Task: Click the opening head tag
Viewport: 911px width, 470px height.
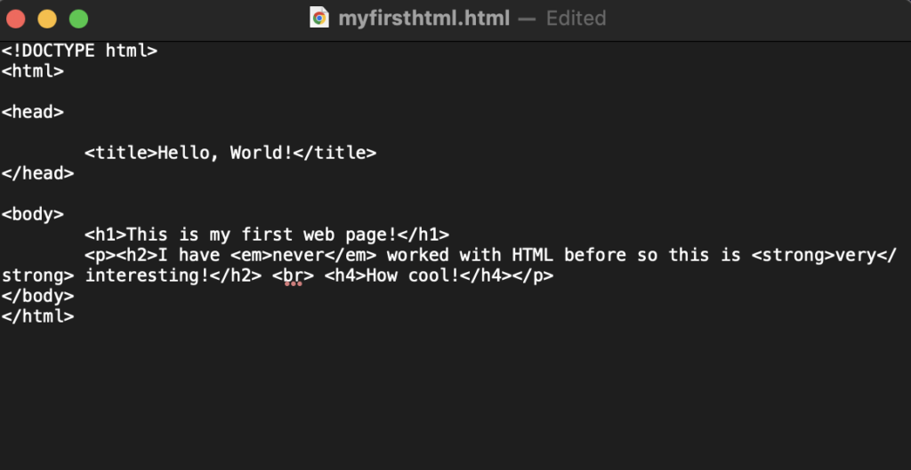Action: click(33, 112)
